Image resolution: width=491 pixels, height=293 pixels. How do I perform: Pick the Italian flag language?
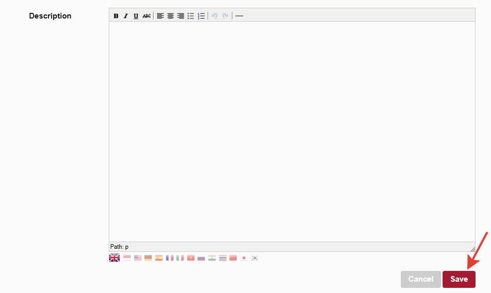coord(180,258)
